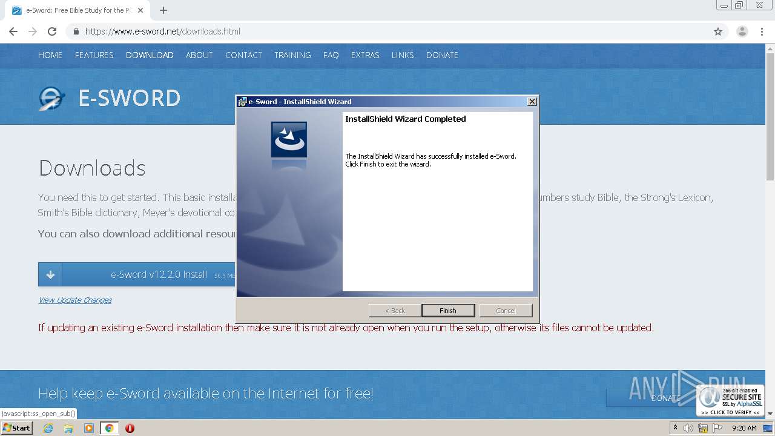Open the ABOUT menu item
775x436 pixels.
(x=199, y=55)
